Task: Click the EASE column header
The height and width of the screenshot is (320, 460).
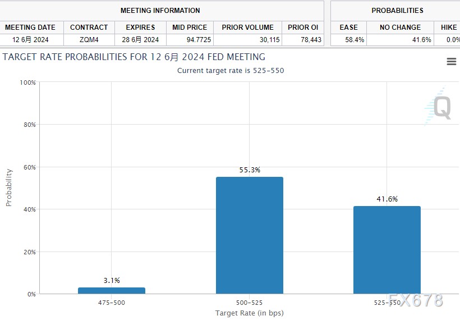Action: click(348, 28)
